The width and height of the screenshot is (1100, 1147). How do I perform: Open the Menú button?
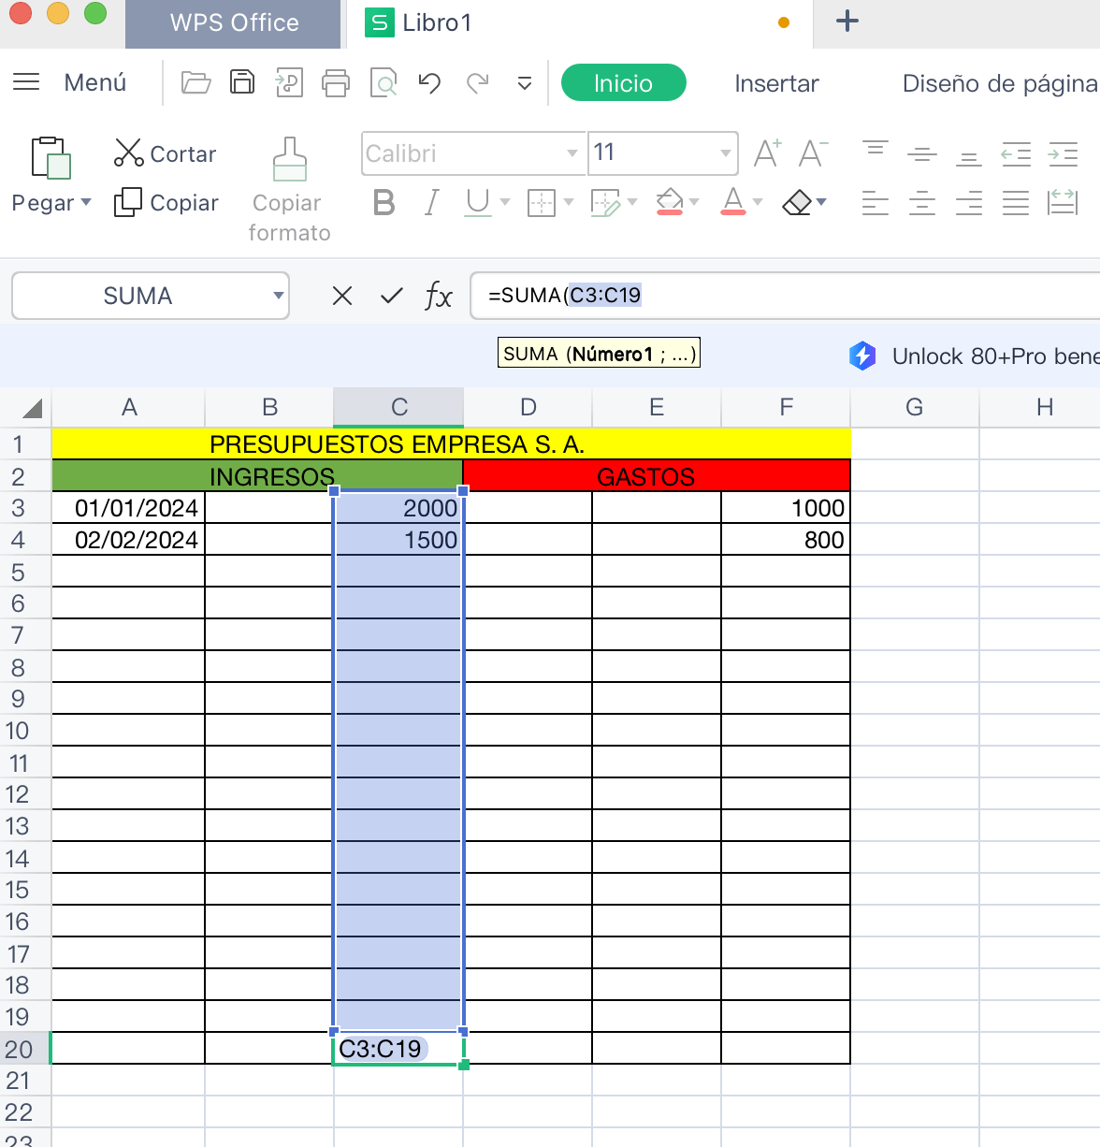70,82
